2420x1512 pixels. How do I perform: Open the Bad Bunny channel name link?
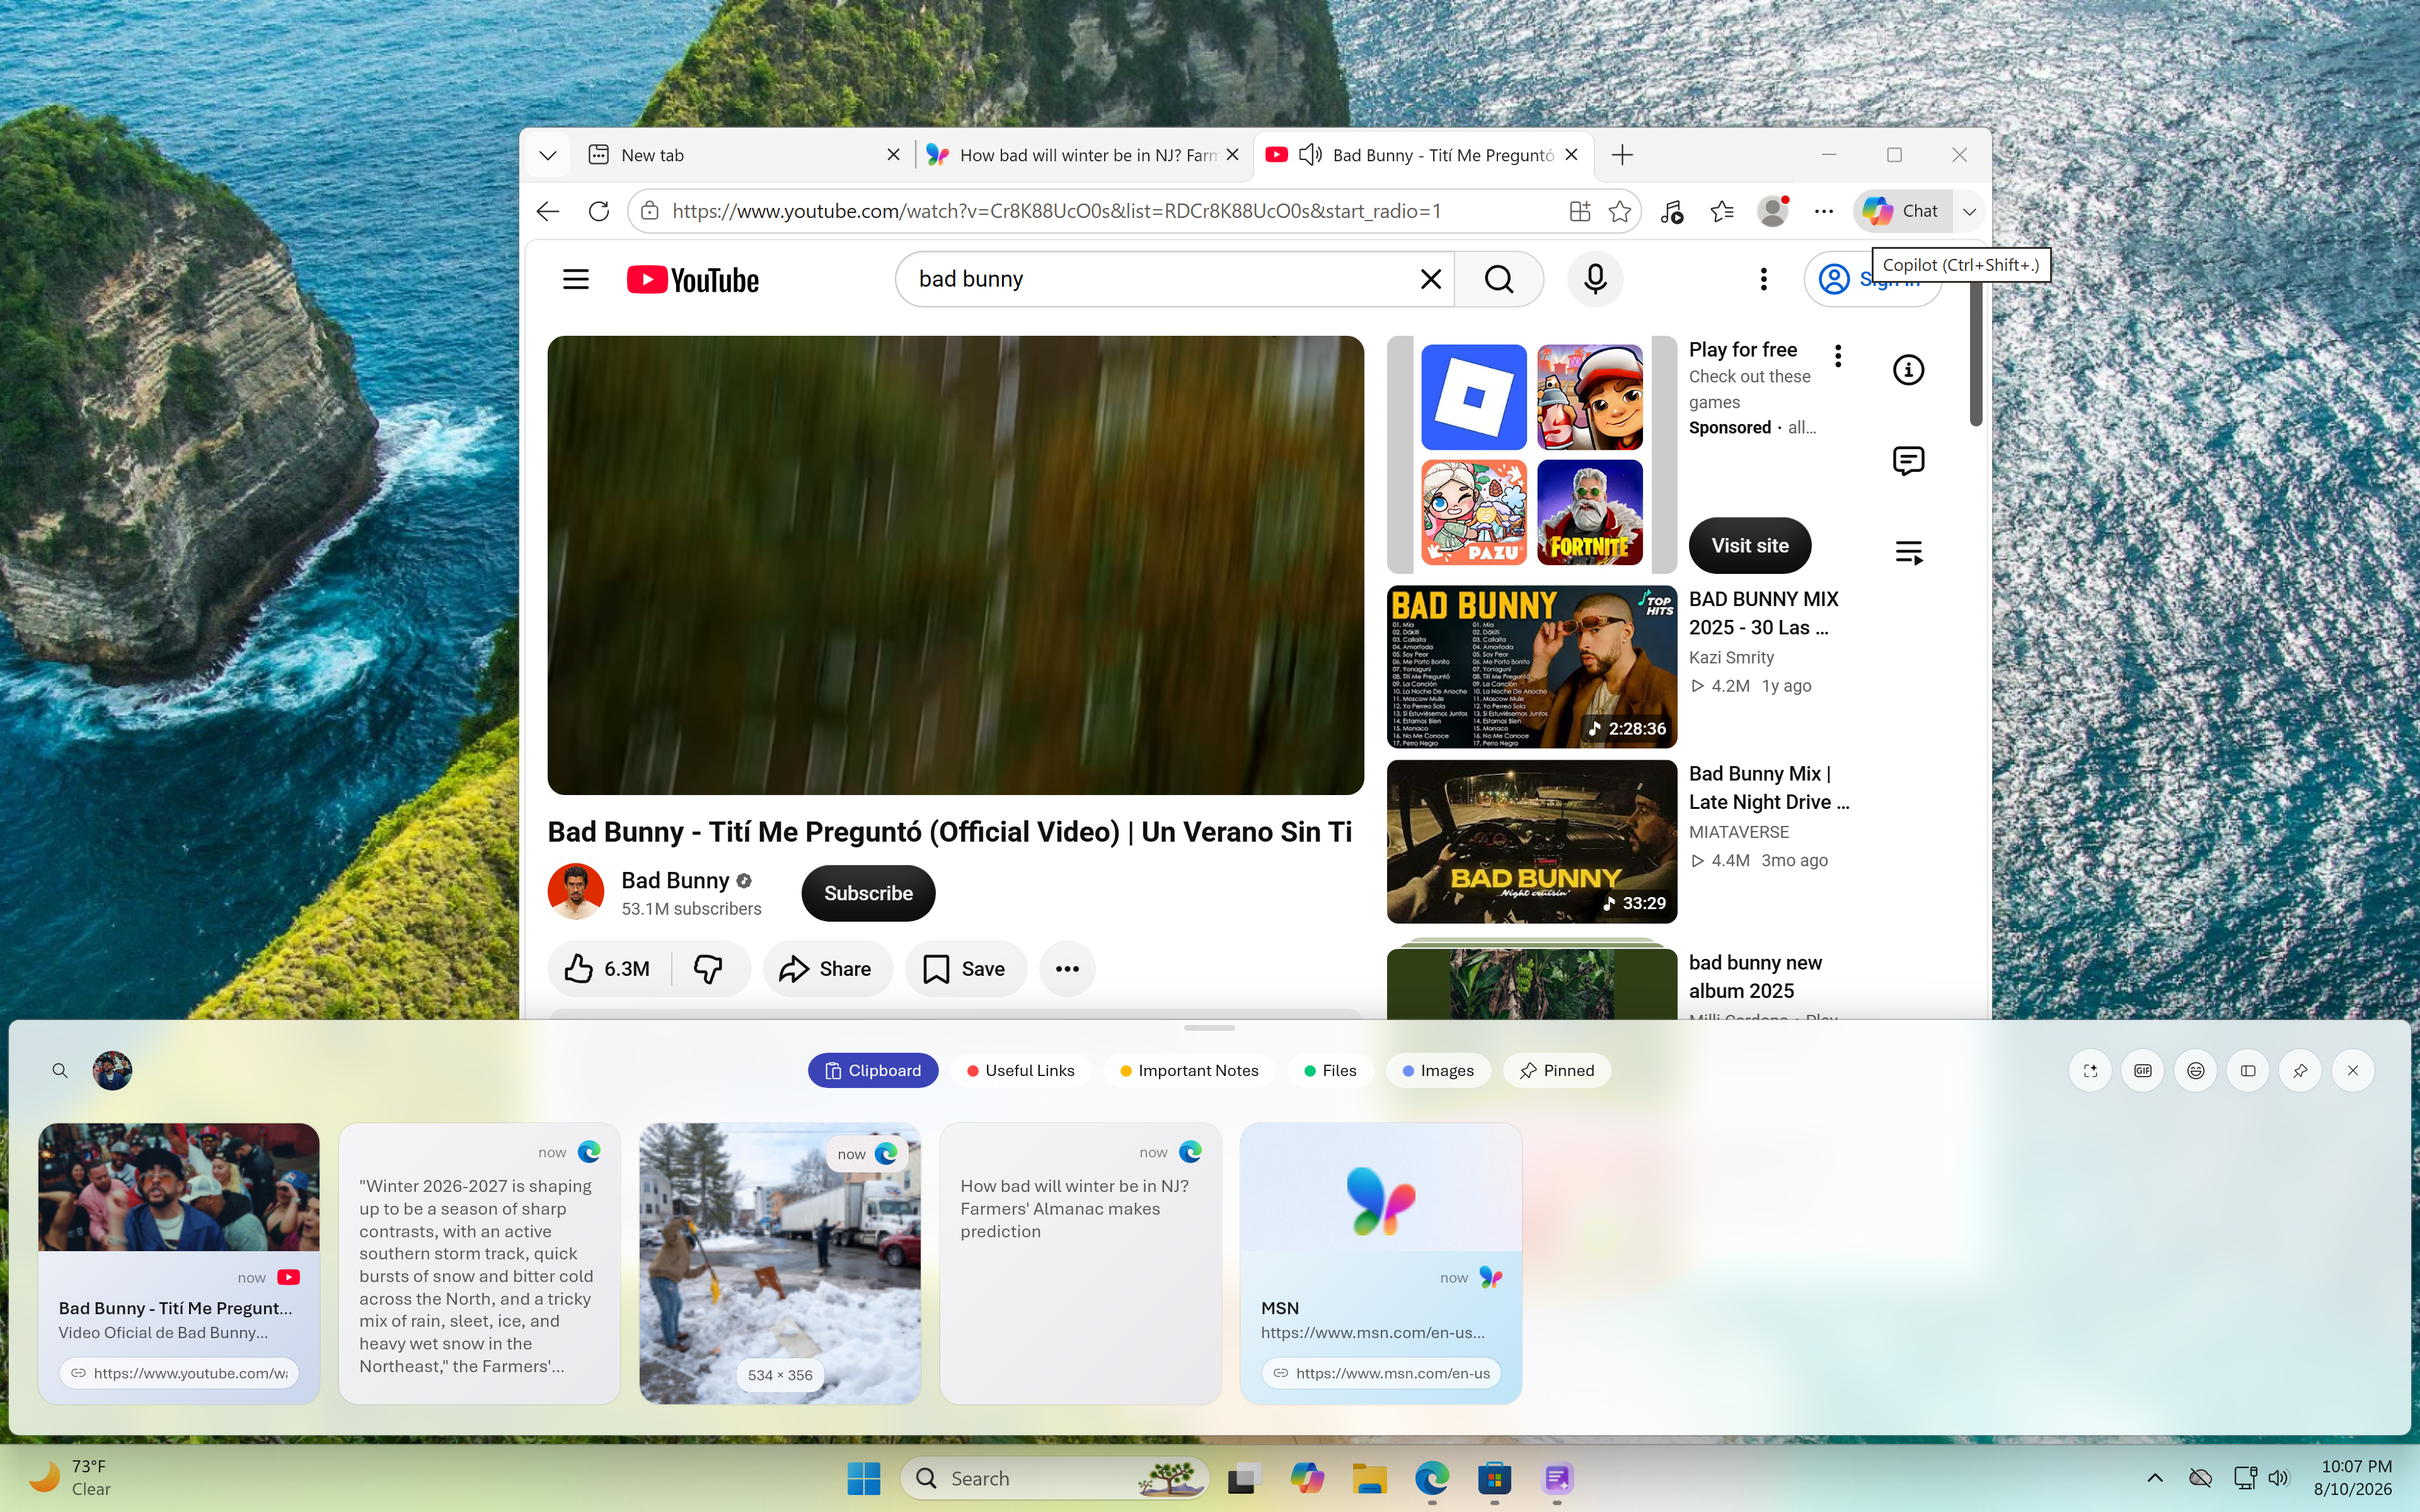675,880
